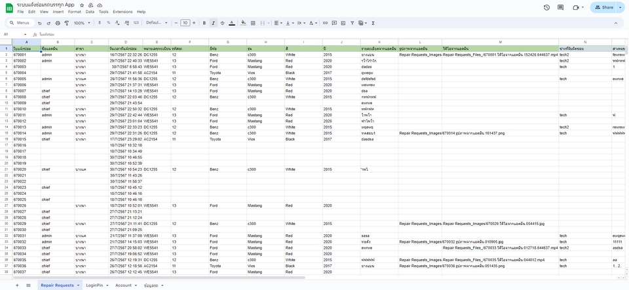
Task: Decrease decimal places
Action: click(117, 23)
